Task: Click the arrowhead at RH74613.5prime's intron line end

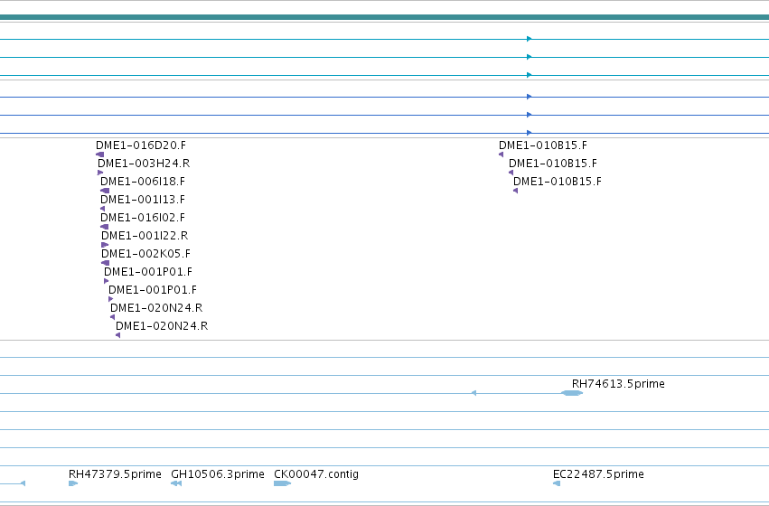Action: click(474, 393)
